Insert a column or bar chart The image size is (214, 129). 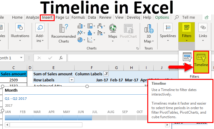pyautogui.click(x=80, y=26)
